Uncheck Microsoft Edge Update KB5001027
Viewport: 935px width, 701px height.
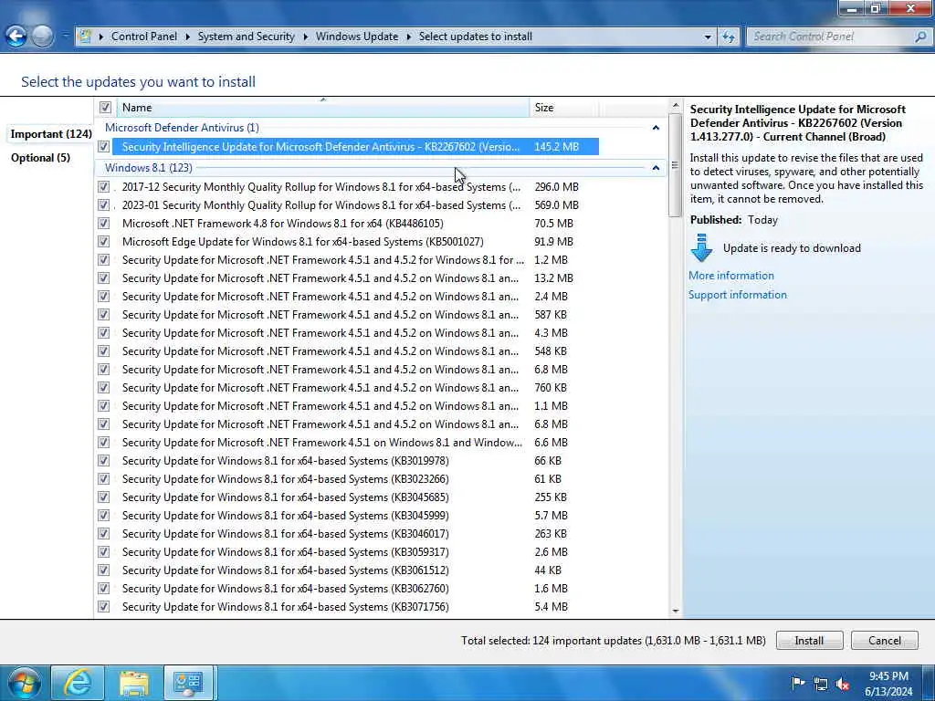click(x=104, y=241)
